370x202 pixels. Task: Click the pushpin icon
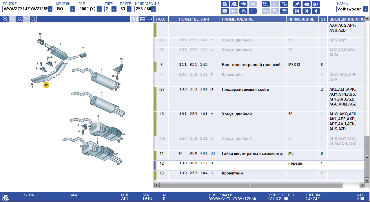click(x=297, y=4)
